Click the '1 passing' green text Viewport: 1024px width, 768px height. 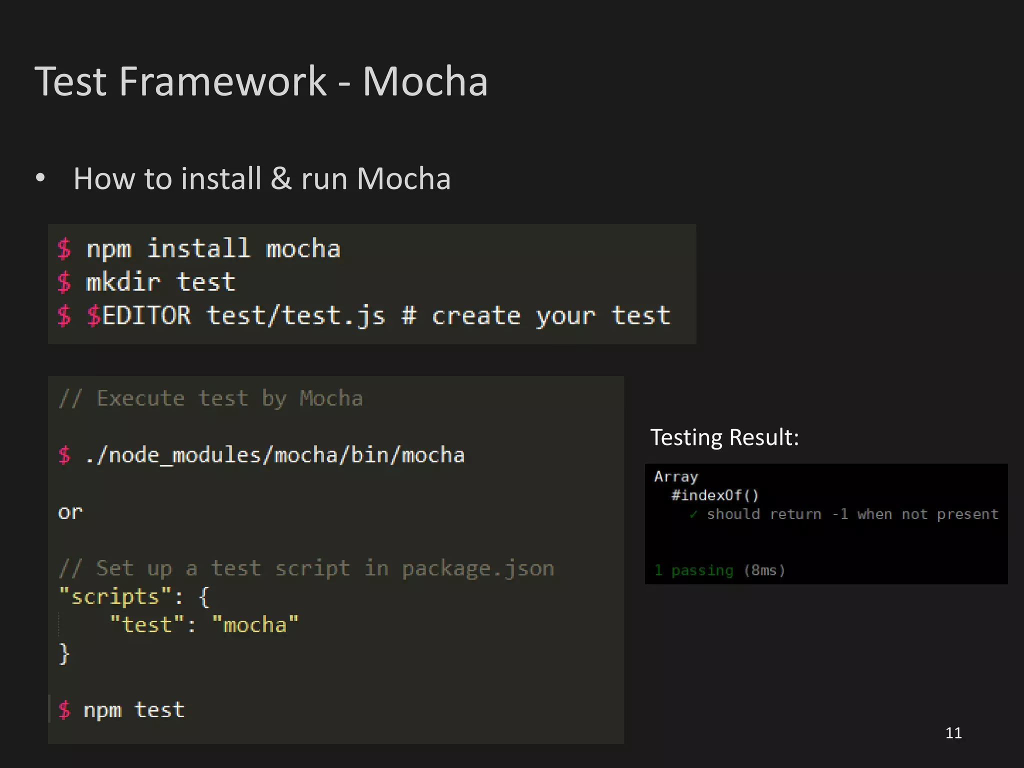click(694, 570)
